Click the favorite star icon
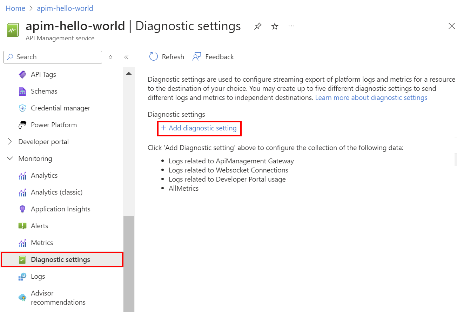Image resolution: width=457 pixels, height=312 pixels. pyautogui.click(x=275, y=26)
